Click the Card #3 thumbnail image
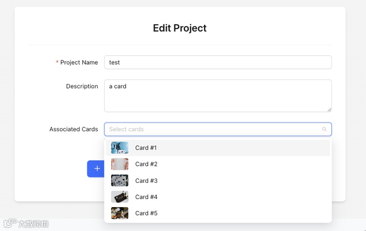The height and width of the screenshot is (231, 366). pos(120,180)
